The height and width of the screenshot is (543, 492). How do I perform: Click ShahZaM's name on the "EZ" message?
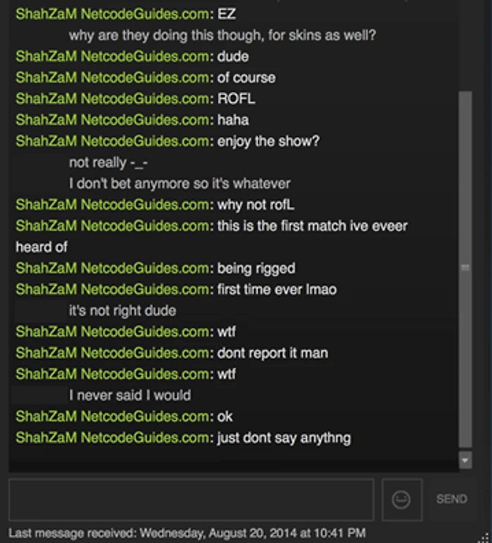pyautogui.click(x=113, y=14)
